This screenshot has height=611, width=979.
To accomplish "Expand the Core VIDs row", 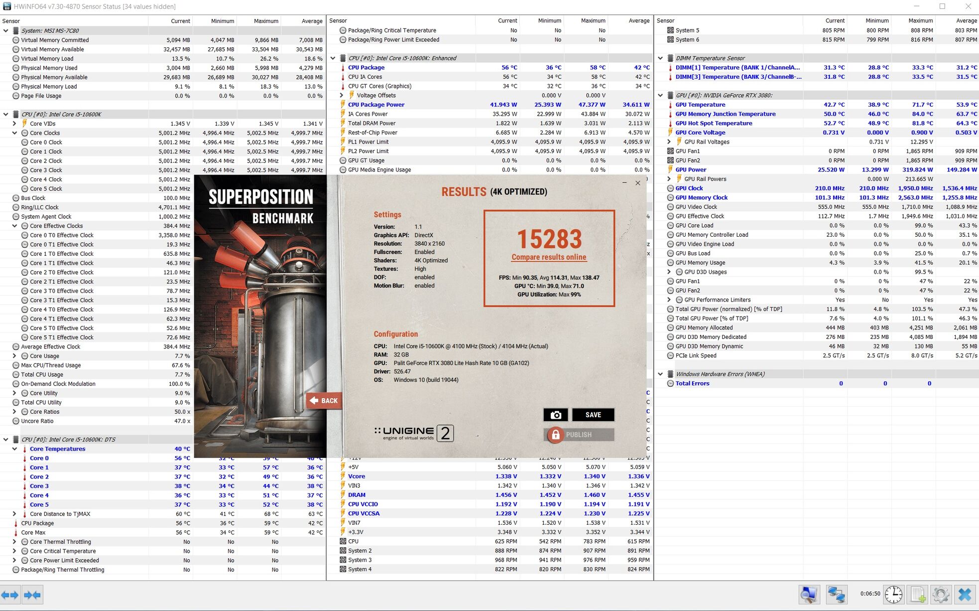I will [14, 124].
